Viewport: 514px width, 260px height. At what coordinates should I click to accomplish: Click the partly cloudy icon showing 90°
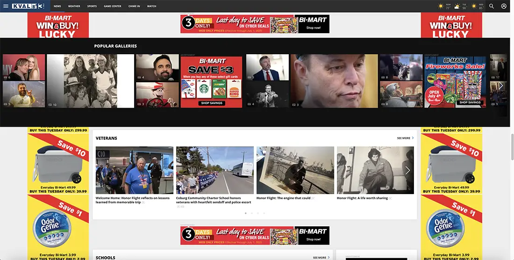point(457,6)
